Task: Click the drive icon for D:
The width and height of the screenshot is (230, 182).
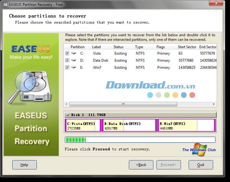Action: tap(74, 60)
